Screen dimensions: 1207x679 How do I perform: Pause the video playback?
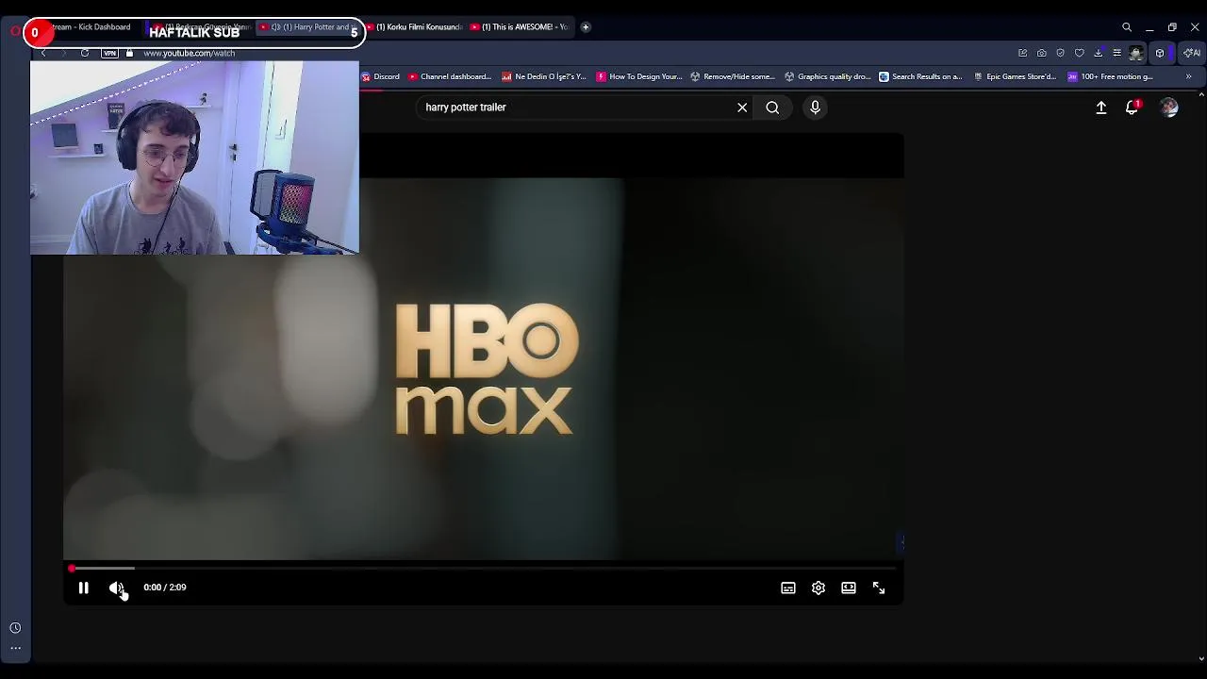tap(83, 588)
